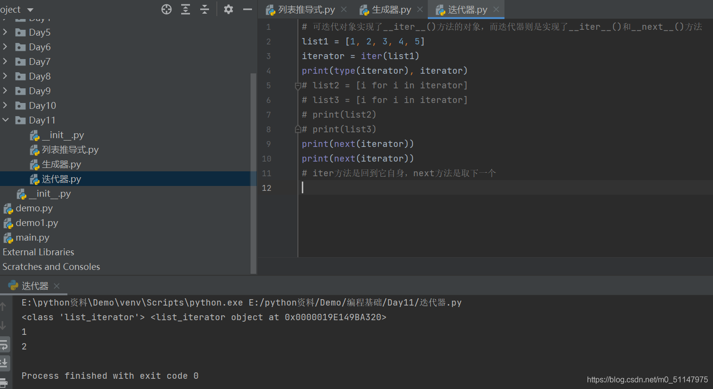The width and height of the screenshot is (713, 389).
Task: Hide the Project panel with minimize icon
Action: tap(248, 9)
